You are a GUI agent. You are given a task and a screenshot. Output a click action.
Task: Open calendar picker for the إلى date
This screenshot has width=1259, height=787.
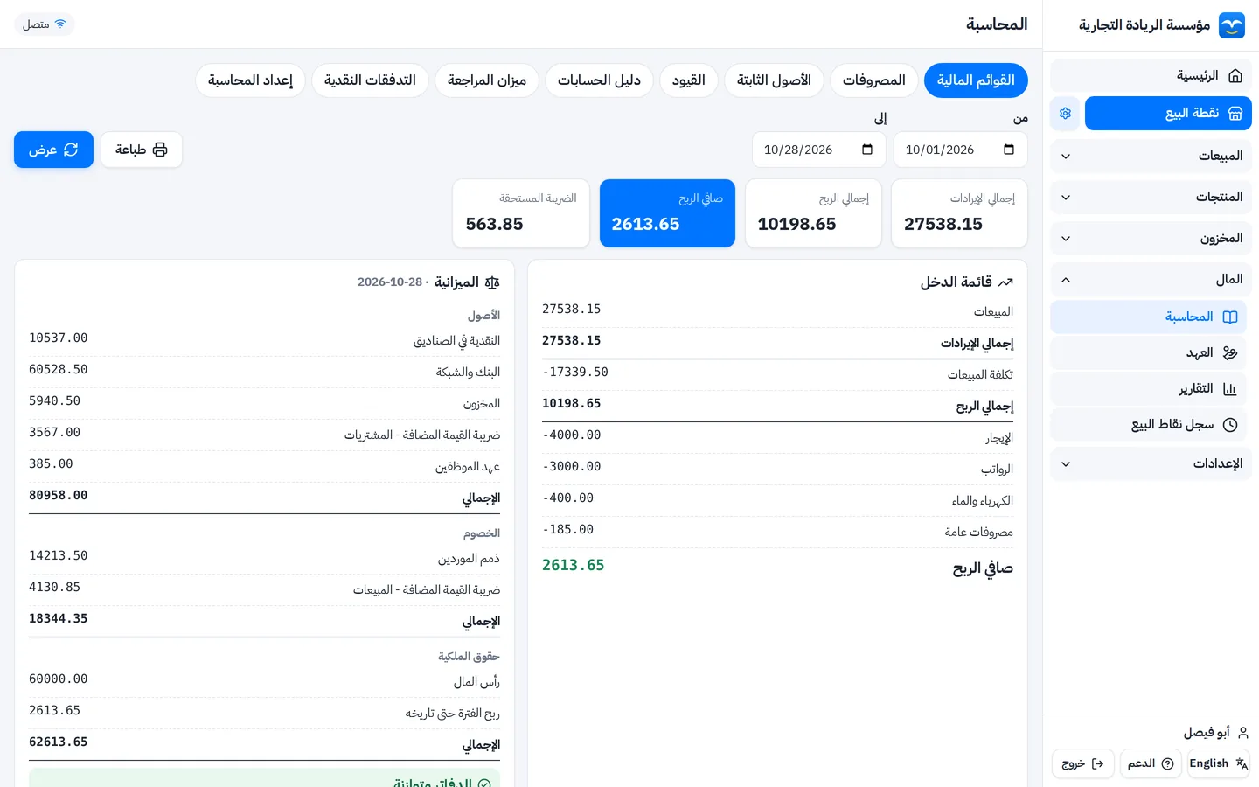pyautogui.click(x=867, y=150)
